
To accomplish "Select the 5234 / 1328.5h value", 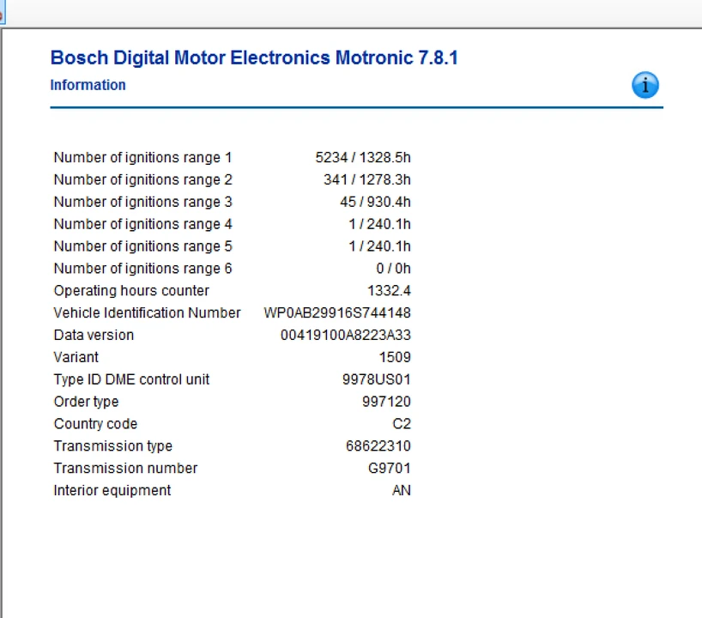I will point(363,158).
